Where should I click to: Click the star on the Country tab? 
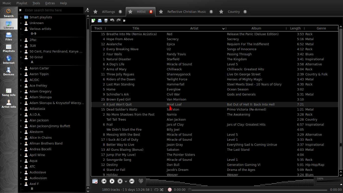pos(221,12)
